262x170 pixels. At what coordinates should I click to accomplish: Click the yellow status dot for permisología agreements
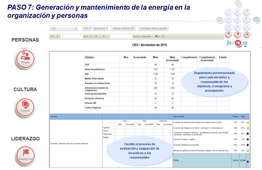pyautogui.click(x=248, y=122)
